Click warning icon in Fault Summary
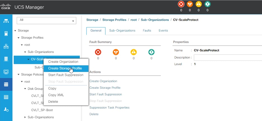This screenshot has height=121, width=262. coord(151,52)
